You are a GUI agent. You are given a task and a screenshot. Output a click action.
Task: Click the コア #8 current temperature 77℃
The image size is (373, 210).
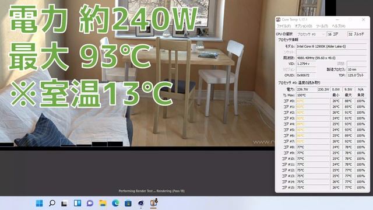(312, 147)
